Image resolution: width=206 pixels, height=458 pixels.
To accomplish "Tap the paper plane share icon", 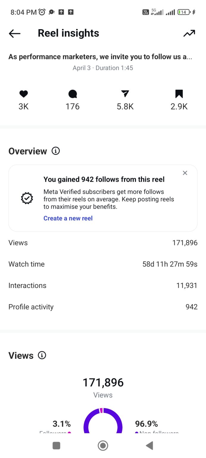I will [125, 94].
